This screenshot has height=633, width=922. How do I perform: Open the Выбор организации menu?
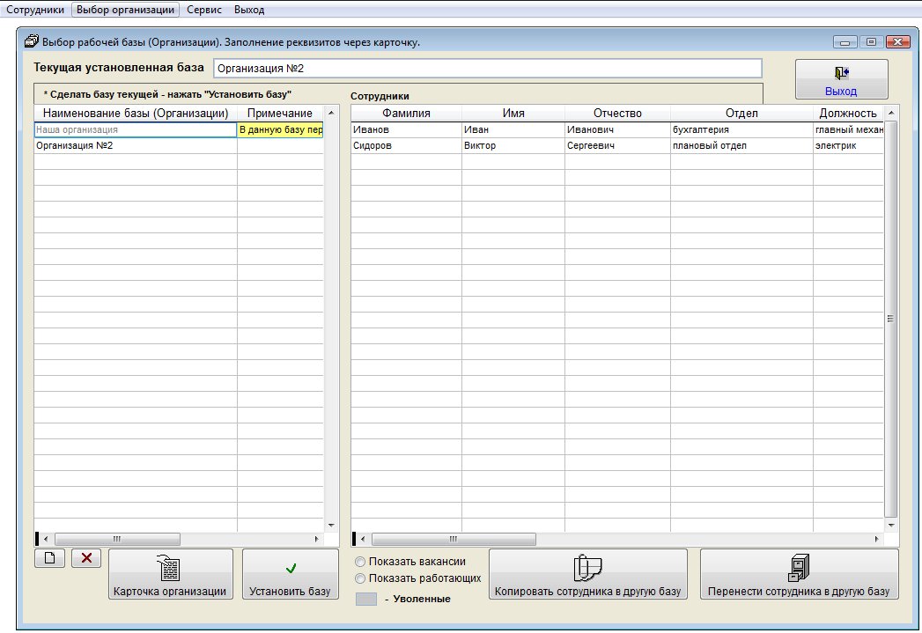point(125,10)
